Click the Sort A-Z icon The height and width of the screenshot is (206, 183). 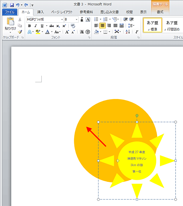pos(128,32)
